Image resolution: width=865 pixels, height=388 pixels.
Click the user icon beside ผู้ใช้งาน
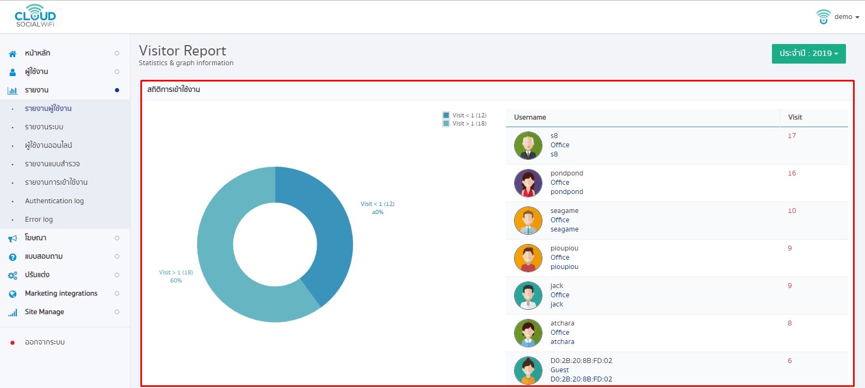click(13, 72)
